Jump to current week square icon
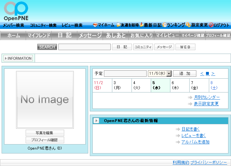The height and width of the screenshot is (166, 231). click(208, 74)
